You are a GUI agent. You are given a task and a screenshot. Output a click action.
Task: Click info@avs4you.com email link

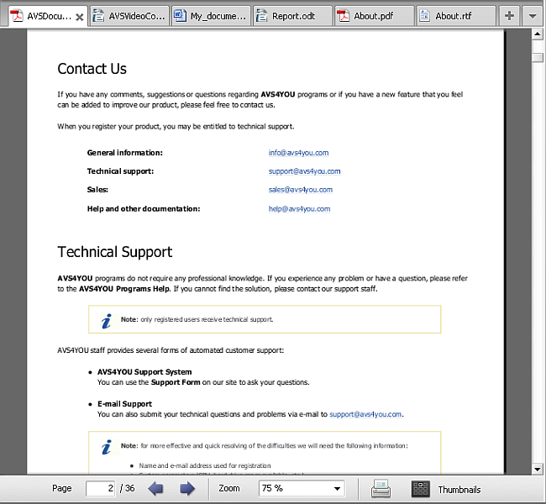pyautogui.click(x=298, y=153)
